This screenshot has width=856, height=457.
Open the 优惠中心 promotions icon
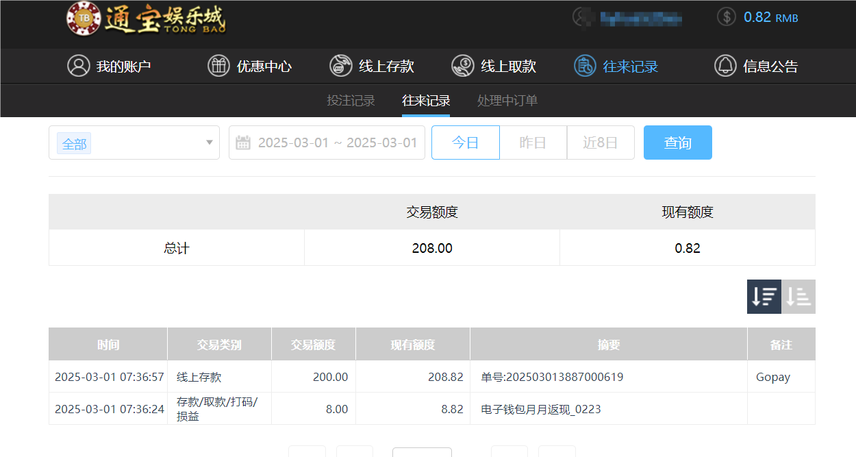[218, 66]
